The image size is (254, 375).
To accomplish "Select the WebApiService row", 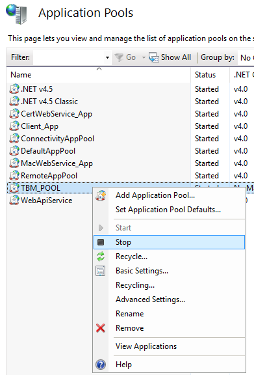I will click(x=47, y=201).
